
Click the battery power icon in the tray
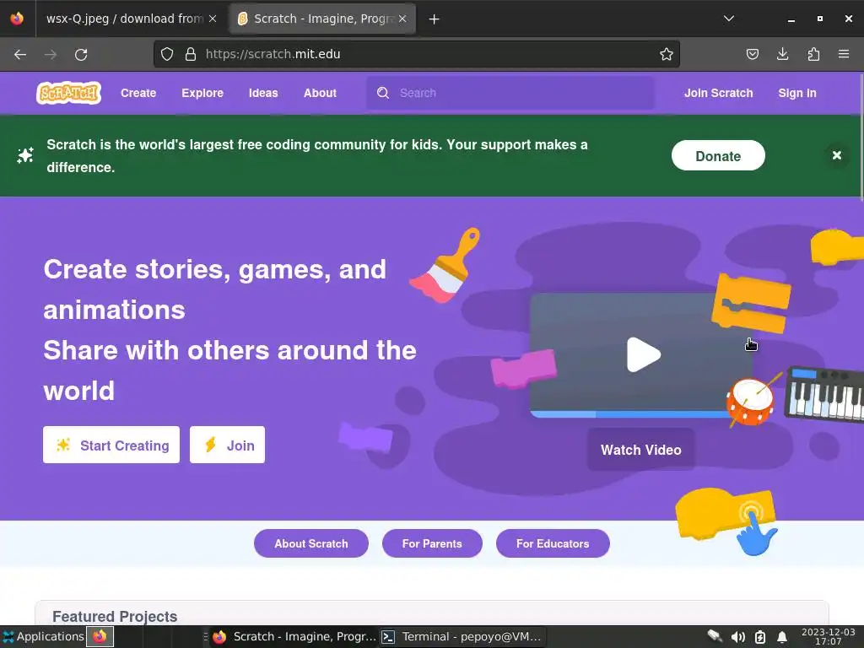[x=760, y=637]
